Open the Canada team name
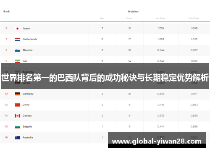This screenshot has height=152, width=210. pyautogui.click(x=27, y=115)
